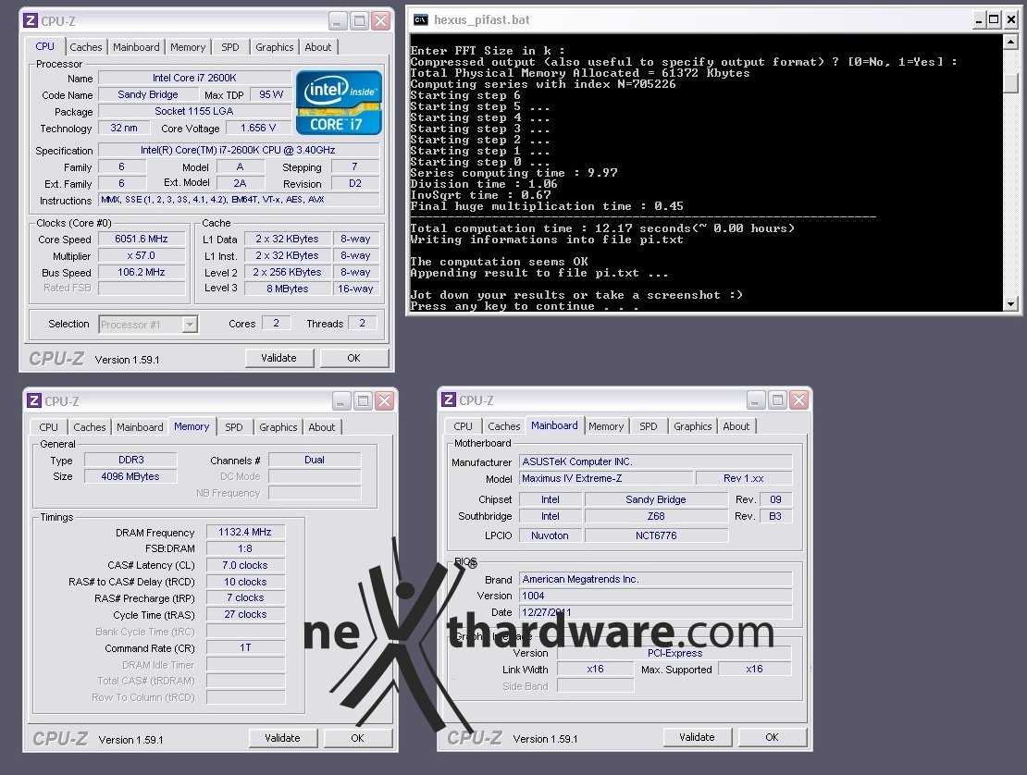Click the CPU-Z title icon in the memory window
The height and width of the screenshot is (775, 1027).
(x=34, y=400)
